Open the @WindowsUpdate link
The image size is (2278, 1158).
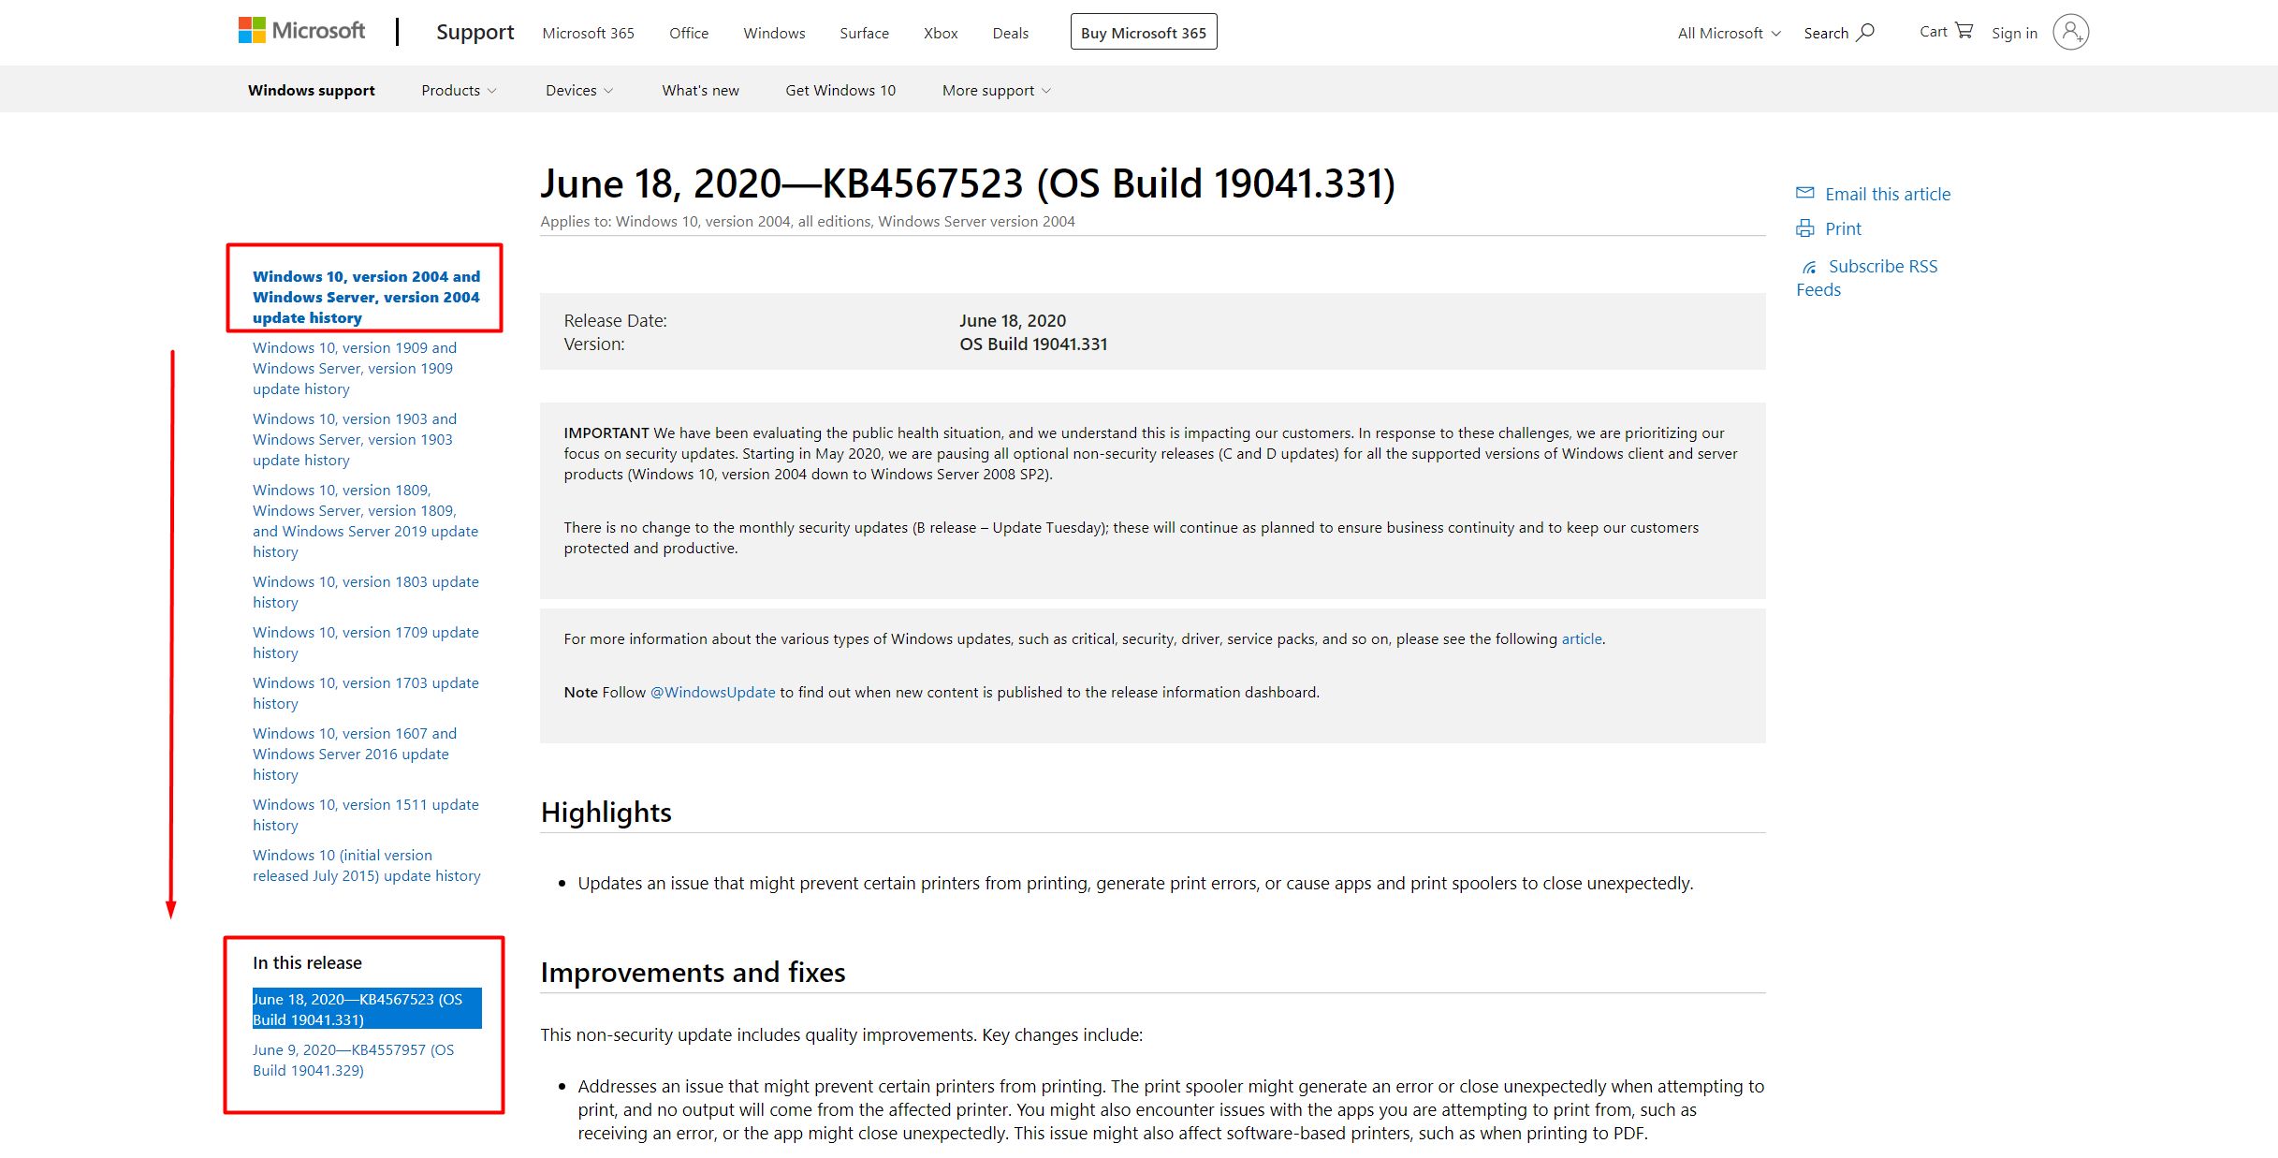pyautogui.click(x=712, y=692)
